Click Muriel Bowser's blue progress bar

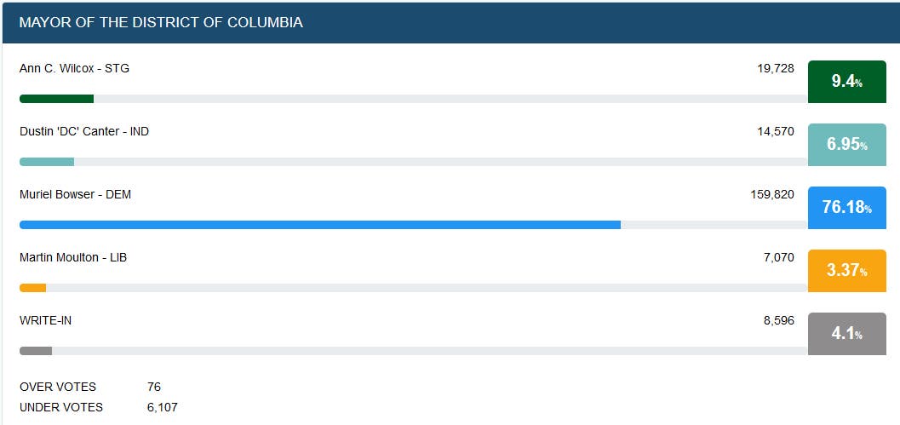pos(319,225)
